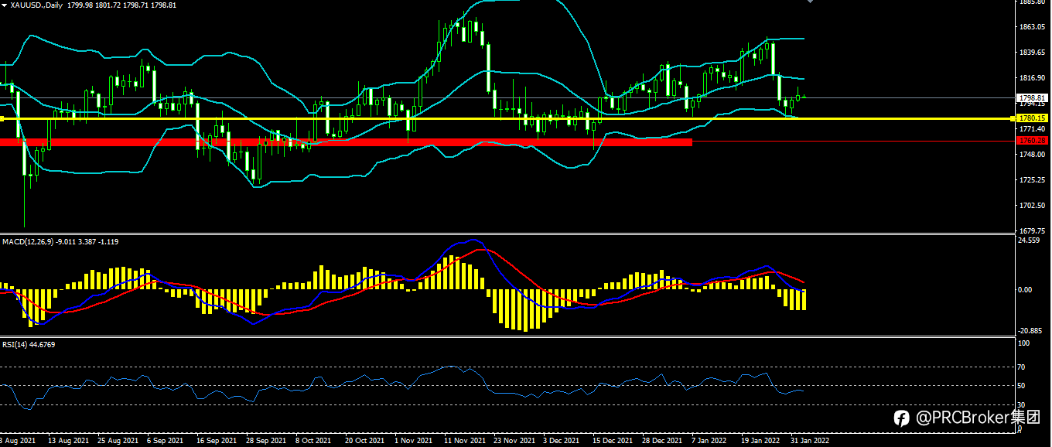Click the 19 Jan 2022 date label
Image resolution: width=1052 pixels, height=447 pixels.
point(761,441)
